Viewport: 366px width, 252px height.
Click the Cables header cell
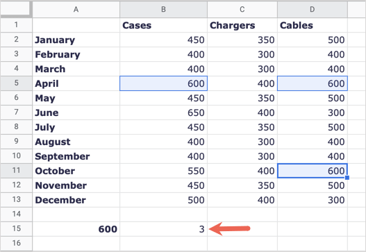[313, 25]
